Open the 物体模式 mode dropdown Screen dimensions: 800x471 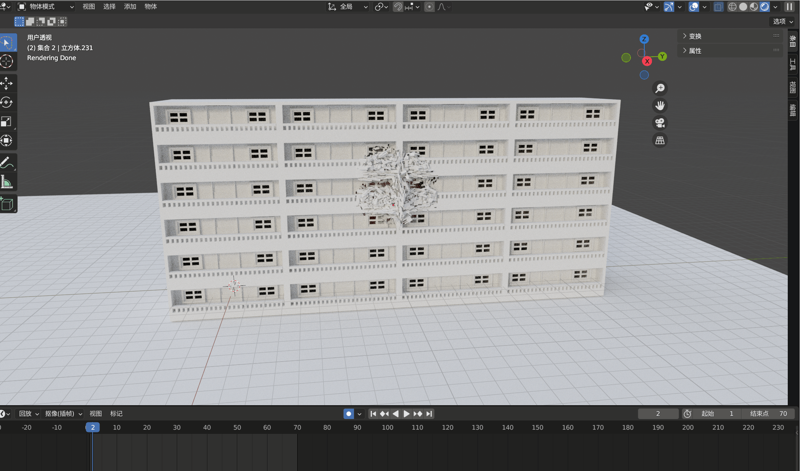(x=46, y=7)
